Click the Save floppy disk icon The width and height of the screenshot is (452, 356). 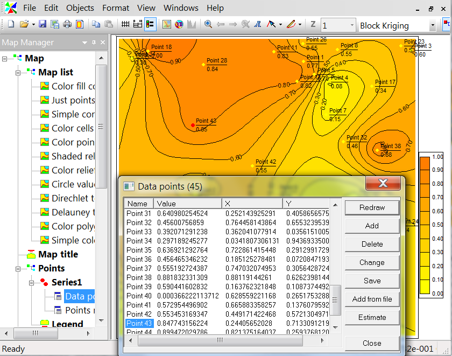pyautogui.click(x=43, y=24)
